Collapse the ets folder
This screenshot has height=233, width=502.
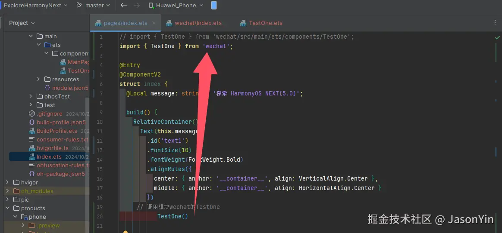pyautogui.click(x=39, y=45)
